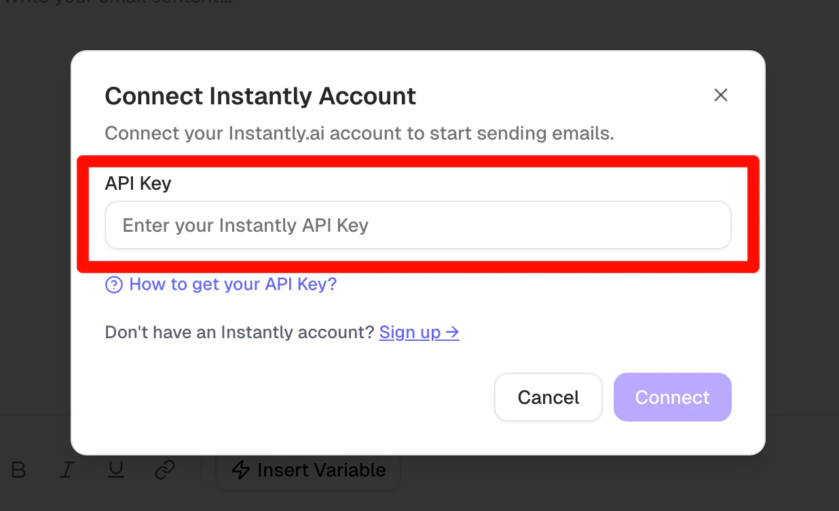This screenshot has width=839, height=511.
Task: Click the Cancel button
Action: [548, 397]
